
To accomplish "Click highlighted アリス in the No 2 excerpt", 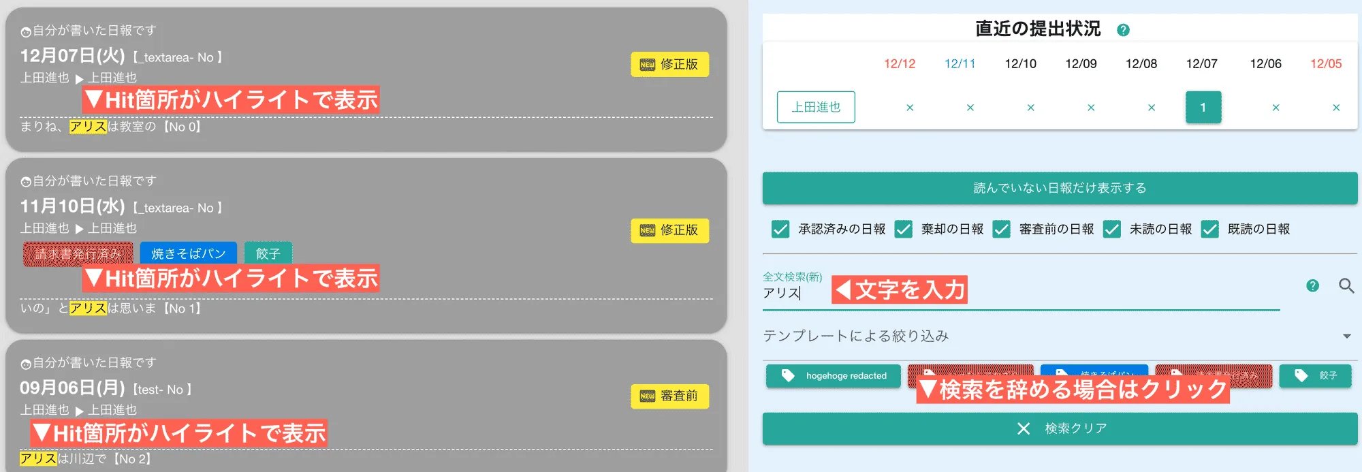I will [38, 459].
